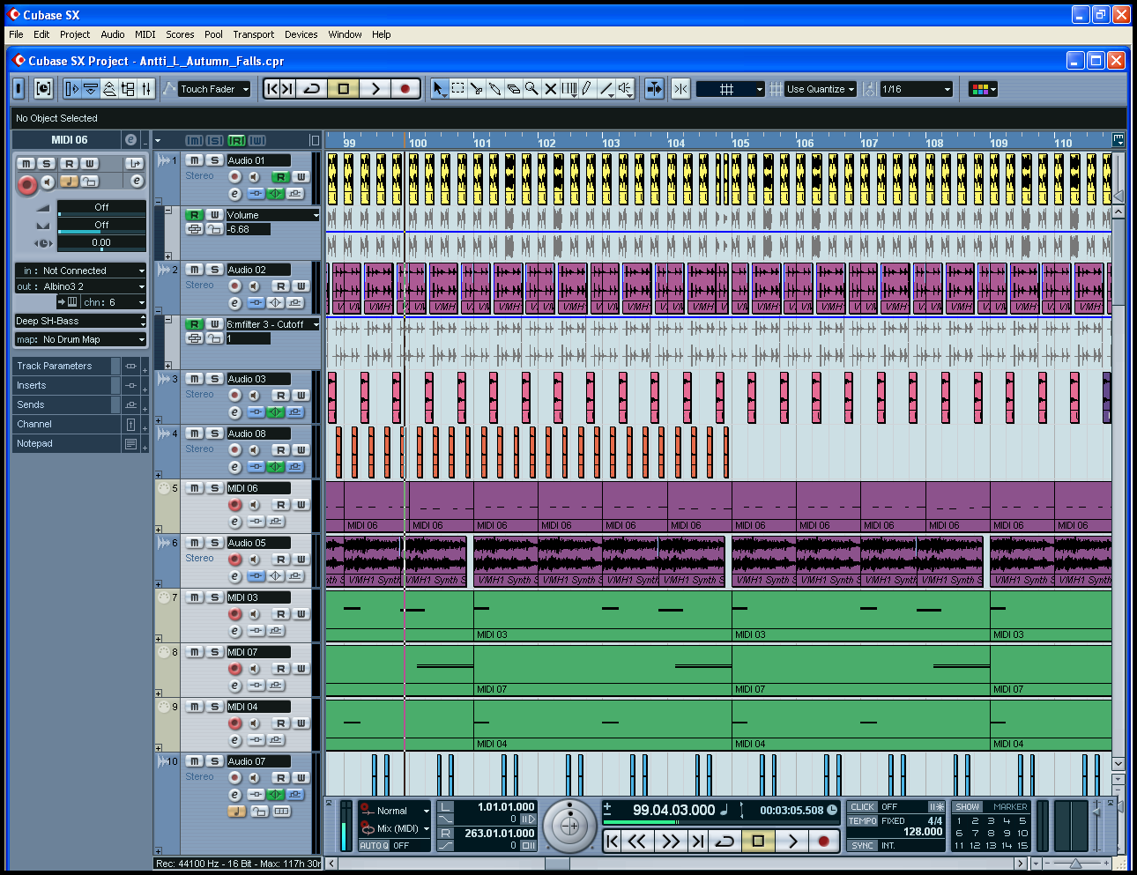Screen dimensions: 1137x875
Task: Open the Albino3 2 output dropdown
Action: [80, 286]
